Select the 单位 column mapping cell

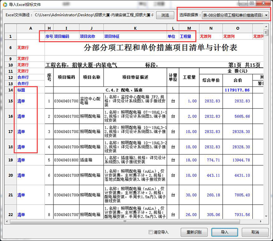tap(173, 36)
